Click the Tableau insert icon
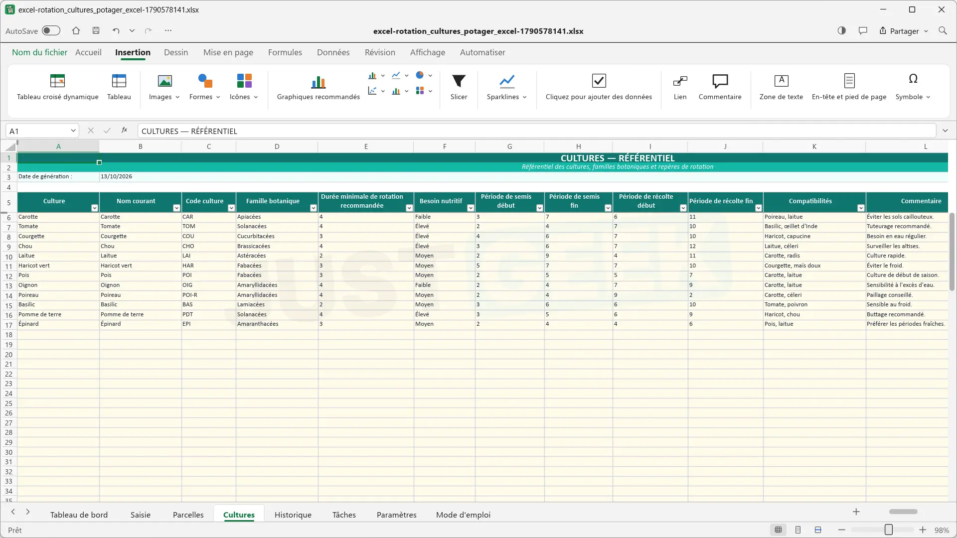Viewport: 957px width, 538px height. pos(119,87)
